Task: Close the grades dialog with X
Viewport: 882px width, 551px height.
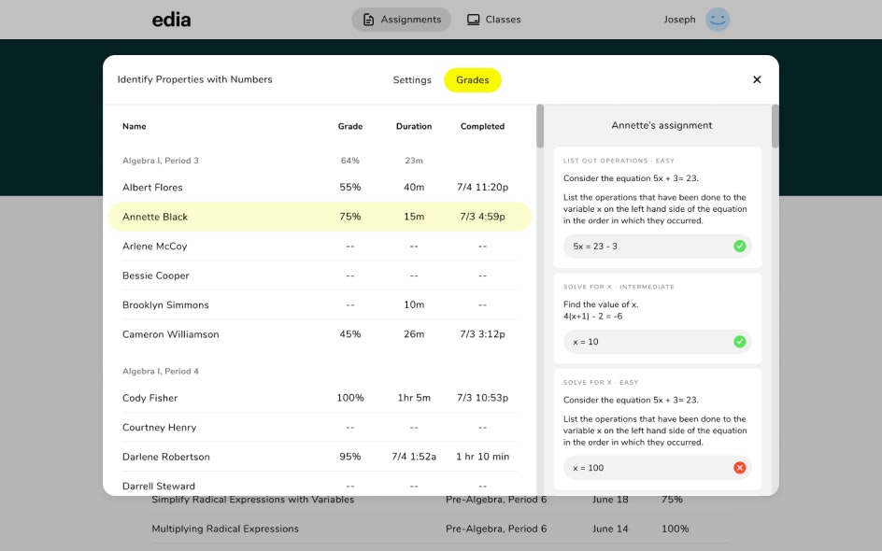Action: point(757,79)
